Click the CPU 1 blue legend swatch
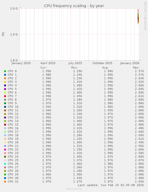This screenshot has width=148, height=192. pos(5,75)
